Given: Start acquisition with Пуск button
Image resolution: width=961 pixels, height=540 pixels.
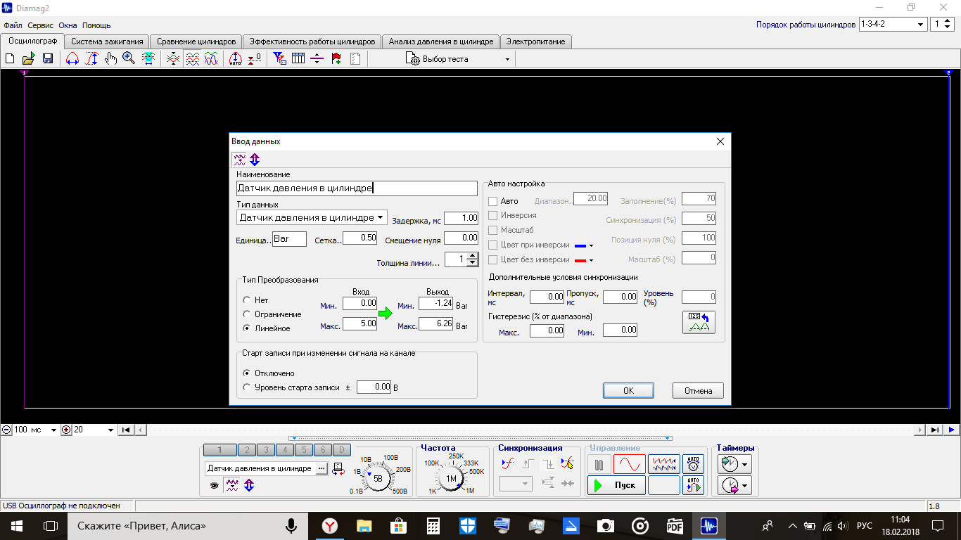Looking at the screenshot, I should point(616,485).
